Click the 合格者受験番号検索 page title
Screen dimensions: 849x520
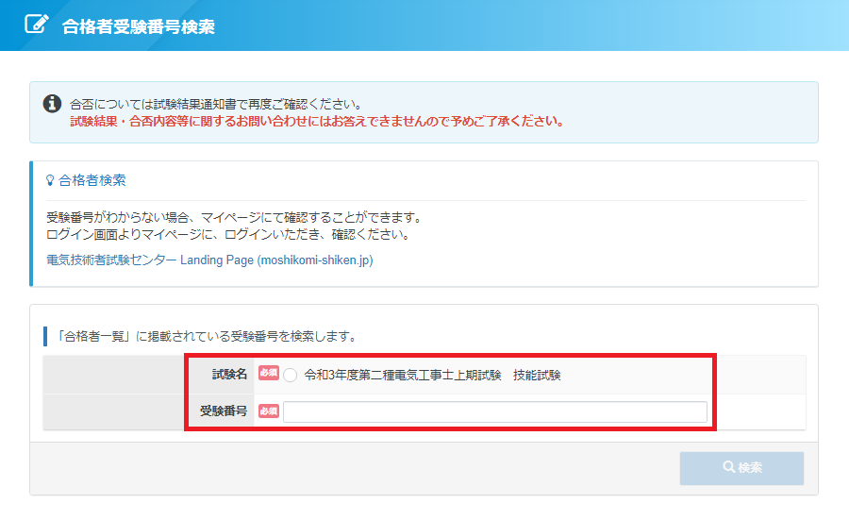139,26
